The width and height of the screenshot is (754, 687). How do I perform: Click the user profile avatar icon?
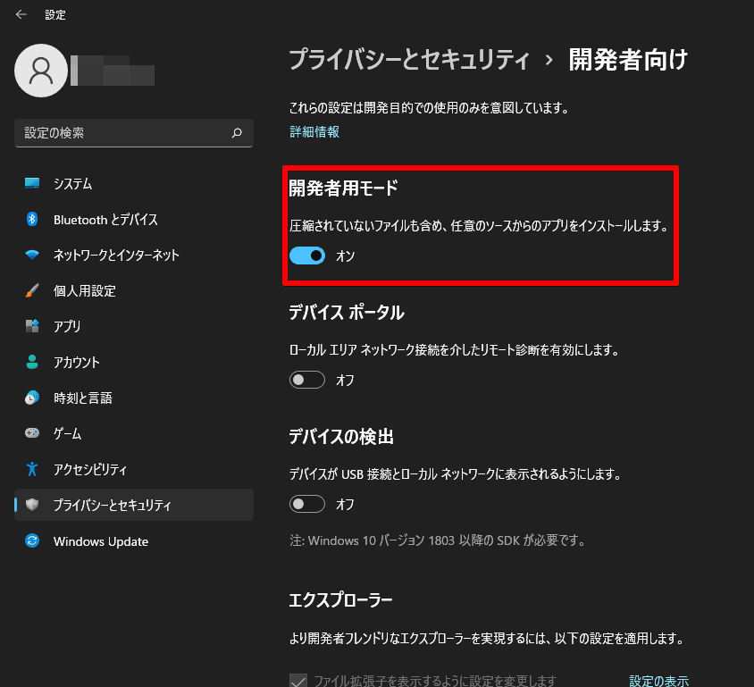40,71
